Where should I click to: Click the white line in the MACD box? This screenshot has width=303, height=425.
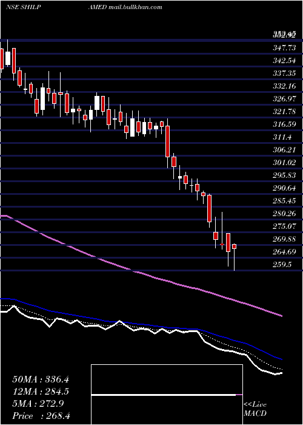[x=164, y=395]
